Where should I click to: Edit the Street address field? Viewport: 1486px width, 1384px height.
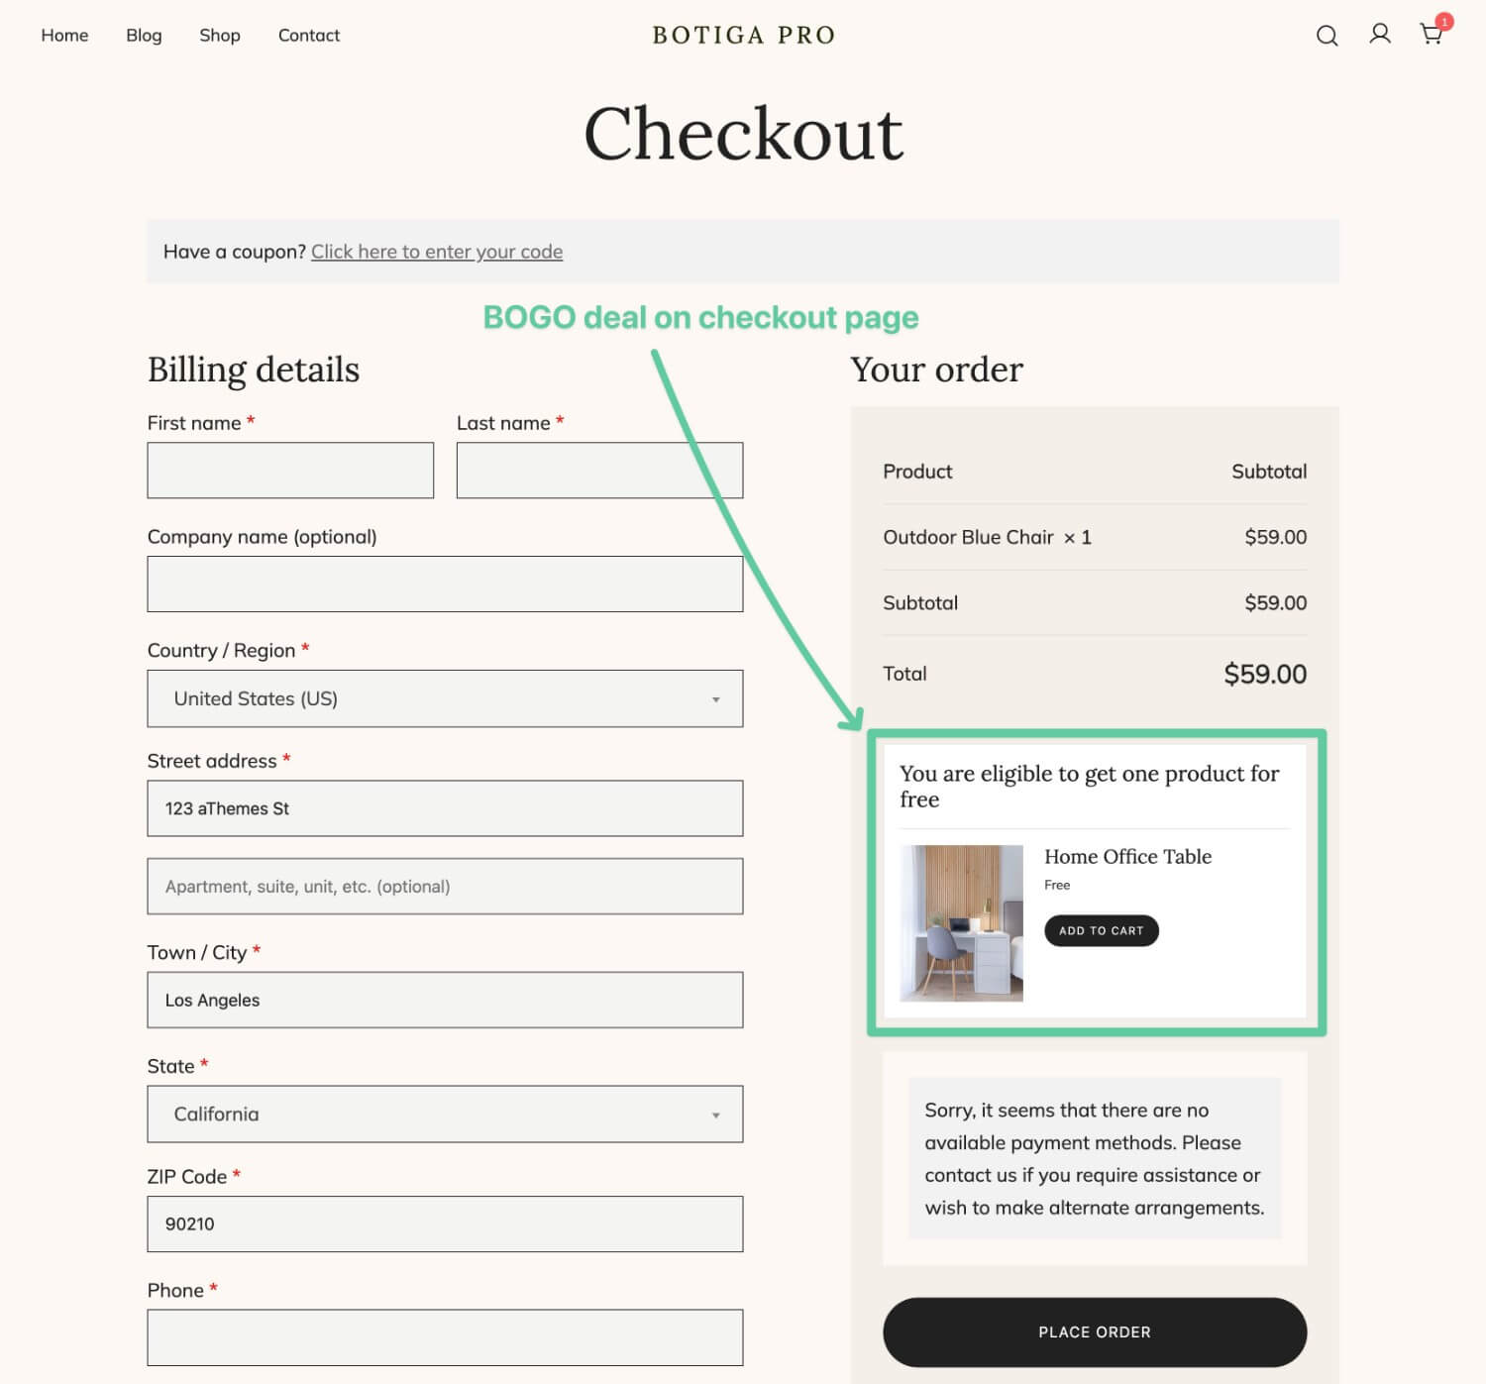click(445, 808)
